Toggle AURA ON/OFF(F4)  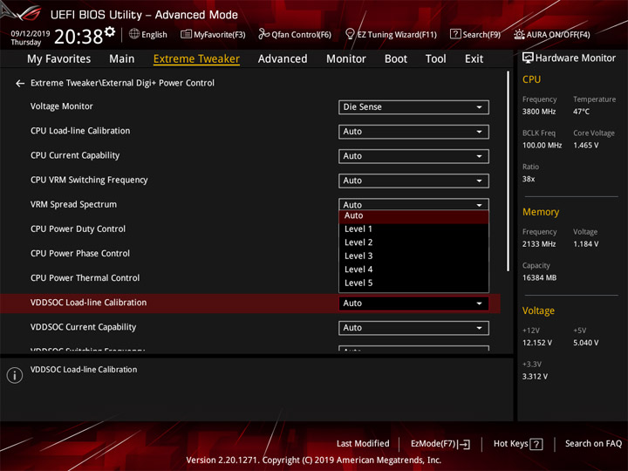point(552,34)
